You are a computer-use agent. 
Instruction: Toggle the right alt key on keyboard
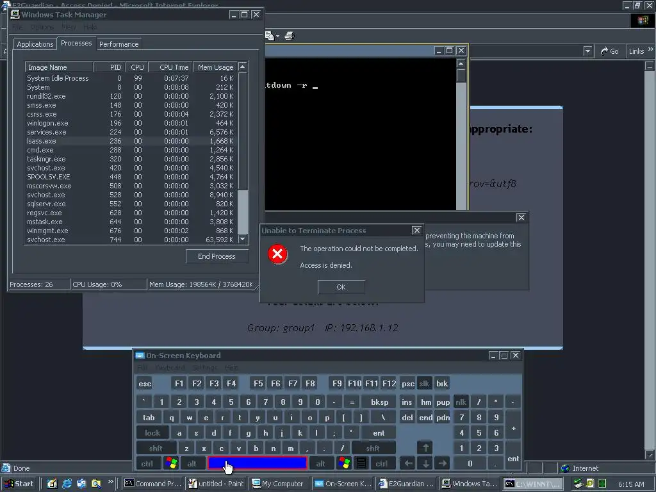tap(321, 463)
